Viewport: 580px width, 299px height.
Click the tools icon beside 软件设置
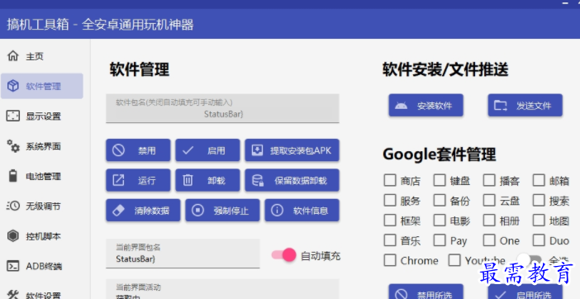[x=13, y=295]
